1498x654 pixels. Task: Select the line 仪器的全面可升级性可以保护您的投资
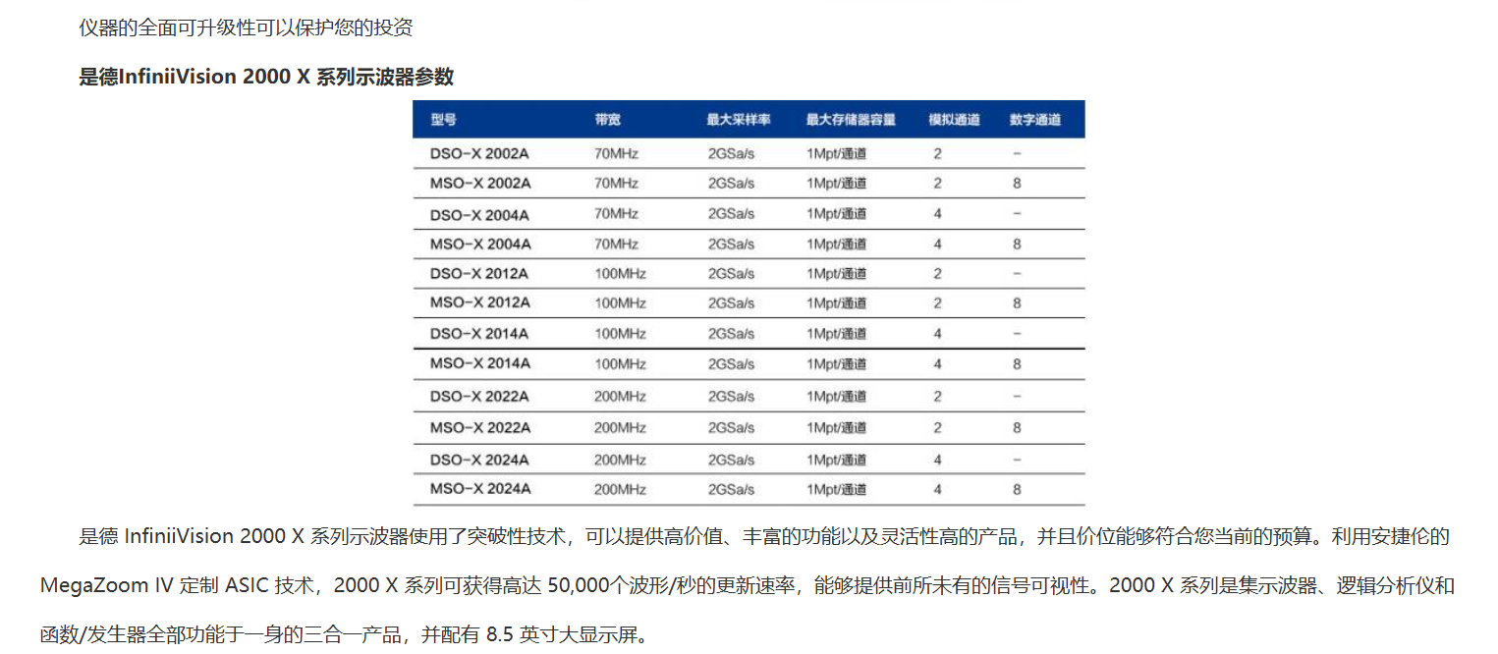point(246,27)
